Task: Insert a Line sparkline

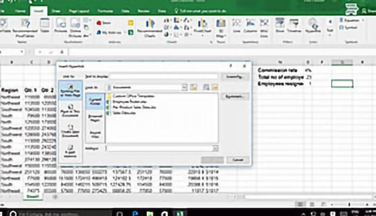Action: (237, 26)
